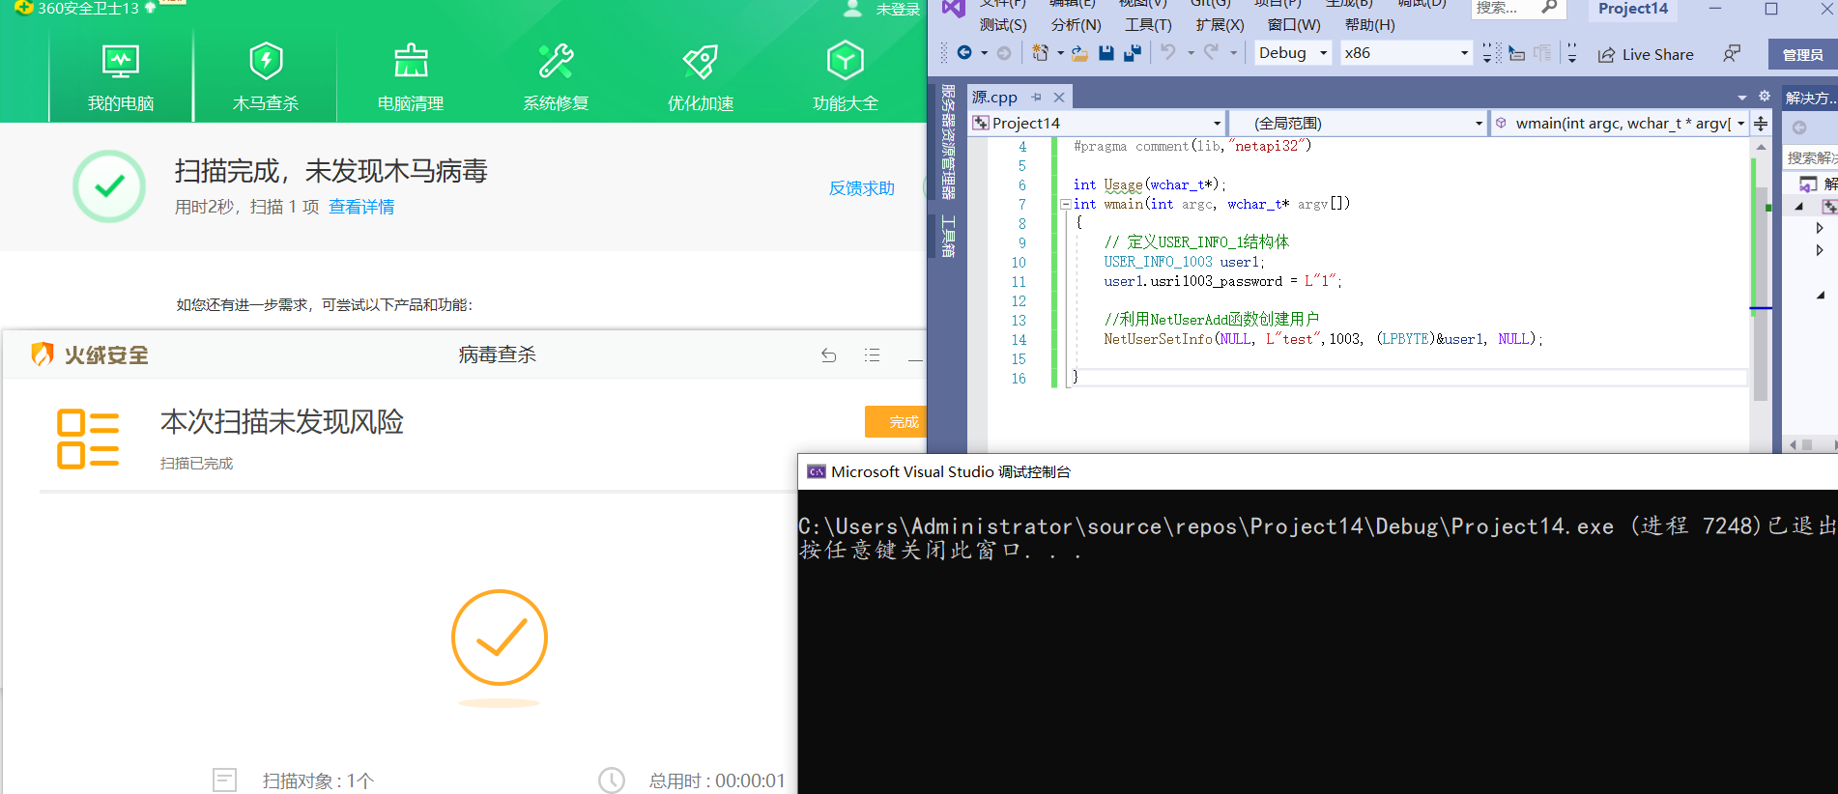Click the Live Share button

[x=1646, y=54]
